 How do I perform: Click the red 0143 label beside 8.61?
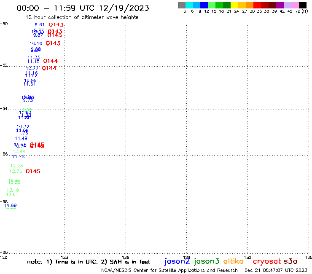pos(56,25)
